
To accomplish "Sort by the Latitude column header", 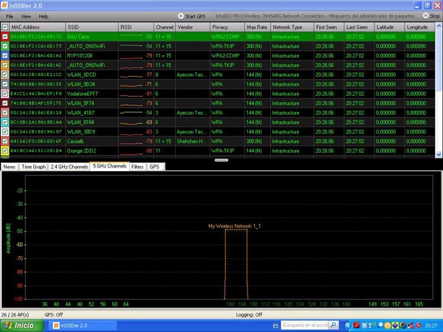I will click(x=390, y=27).
